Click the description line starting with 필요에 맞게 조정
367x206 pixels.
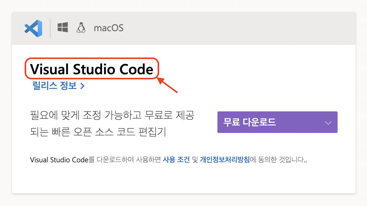112,115
